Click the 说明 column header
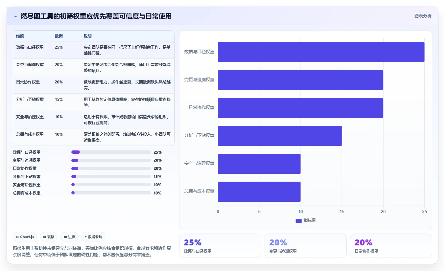This screenshot has width=445, height=271. (x=88, y=36)
